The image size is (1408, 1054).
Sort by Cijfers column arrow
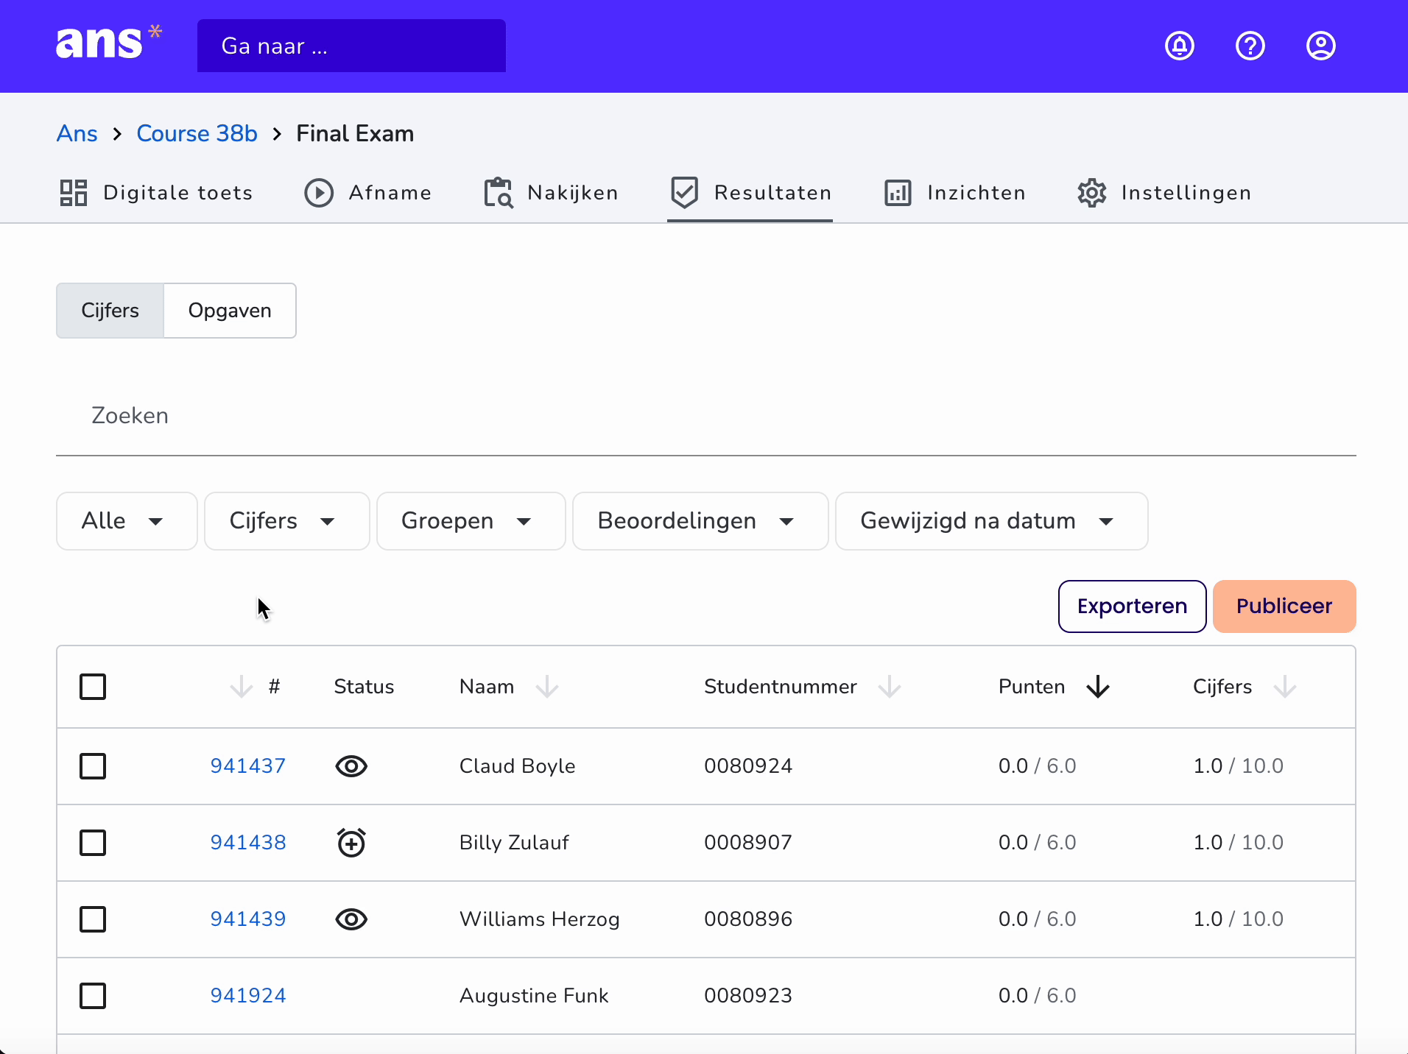tap(1285, 687)
